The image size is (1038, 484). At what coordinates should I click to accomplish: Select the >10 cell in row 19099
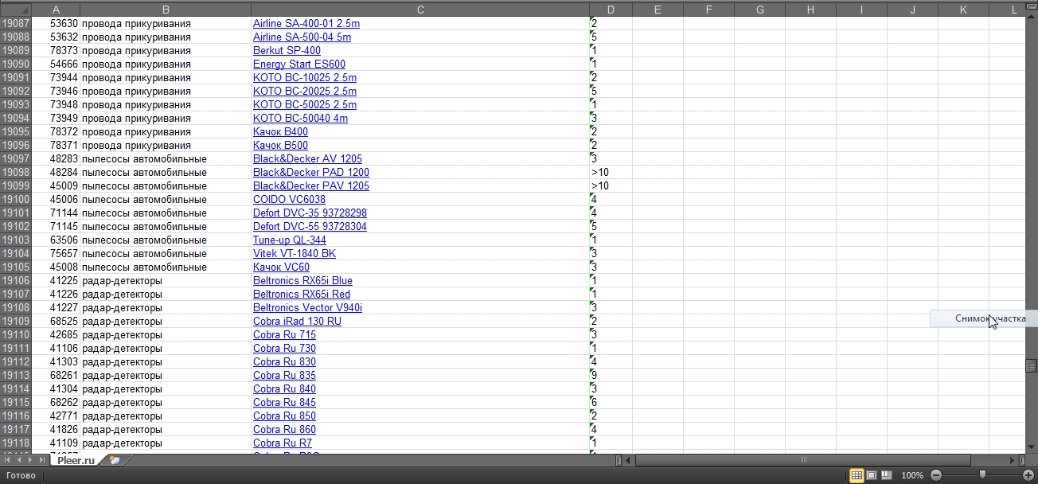click(x=611, y=186)
